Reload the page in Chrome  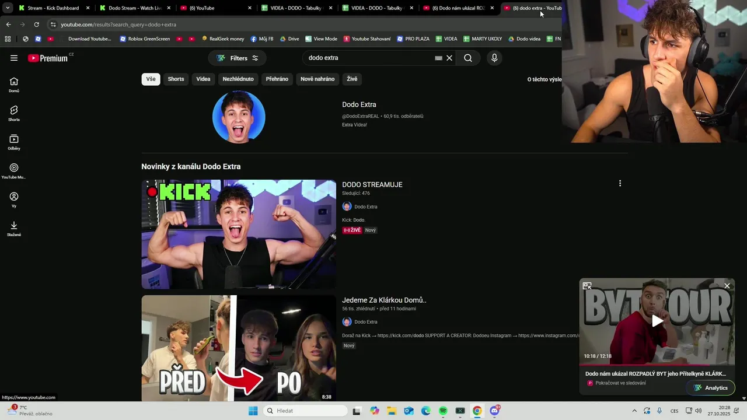click(36, 24)
